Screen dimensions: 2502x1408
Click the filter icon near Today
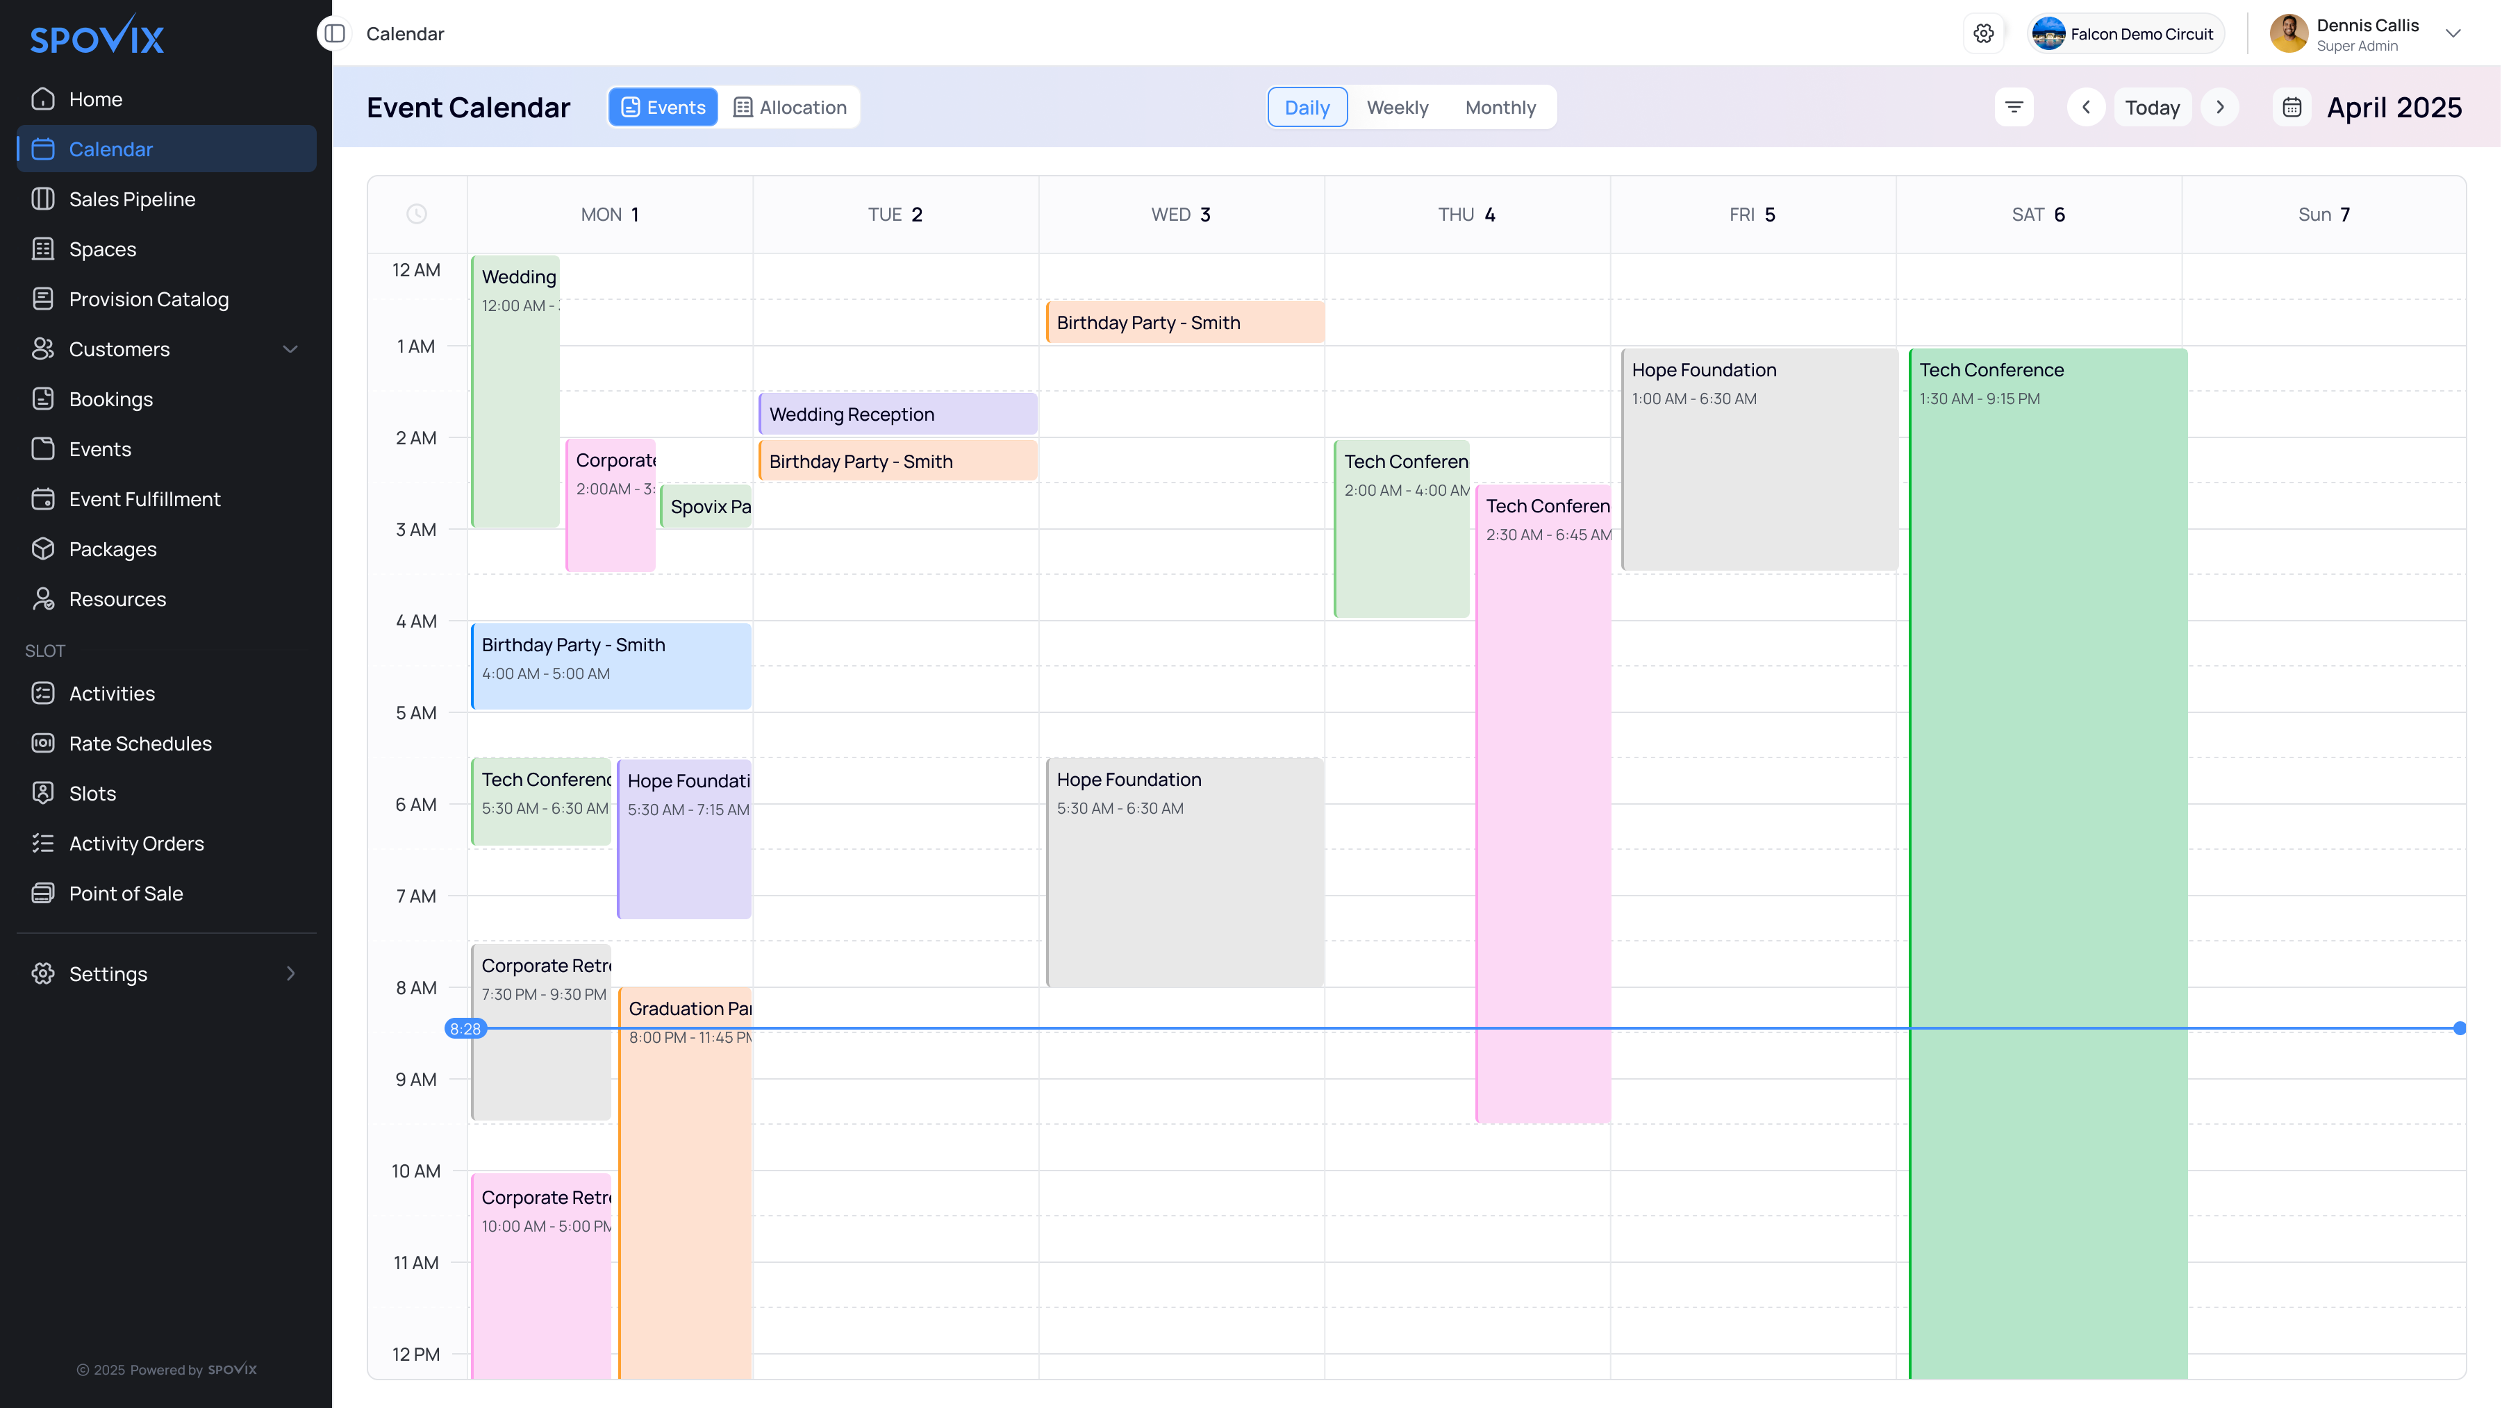[2014, 107]
